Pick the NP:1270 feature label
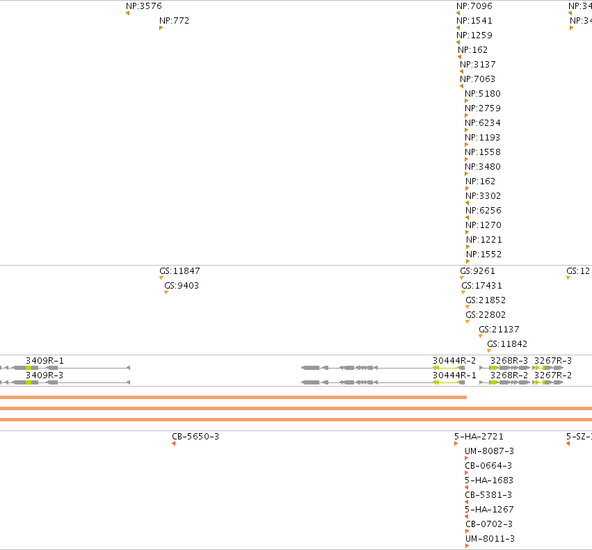Image resolution: width=592 pixels, height=550 pixels. [483, 225]
